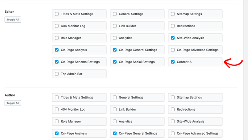The width and height of the screenshot is (248, 140).
Task: Enable Role Manager for Author
Action: [57, 121]
